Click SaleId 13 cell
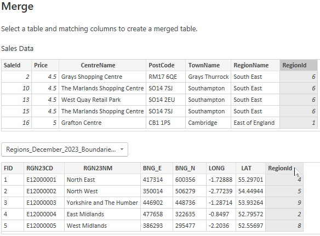 point(16,100)
